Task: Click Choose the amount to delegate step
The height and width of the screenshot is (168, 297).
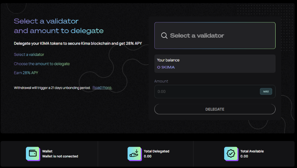Action: [x=42, y=64]
